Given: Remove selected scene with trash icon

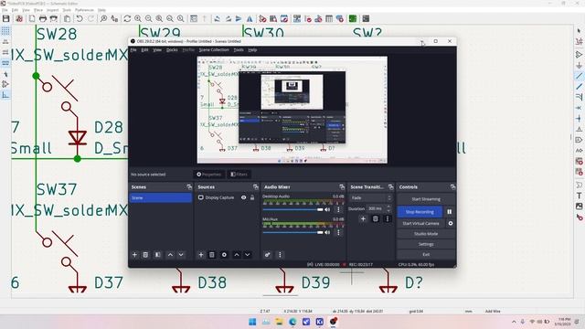Looking at the screenshot, I should click(x=145, y=255).
